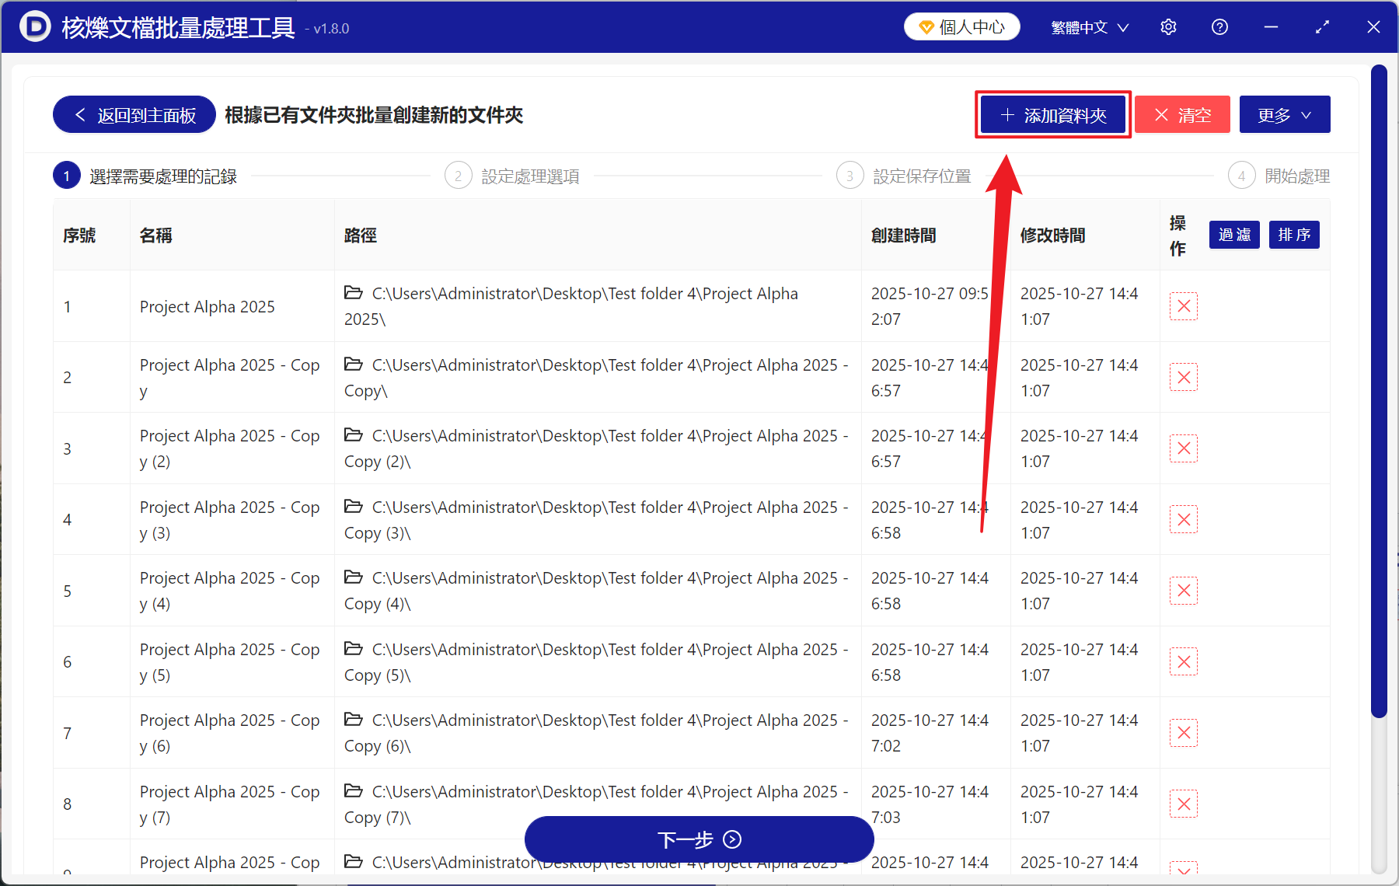Open the X icon inside the 清空 button
Image resolution: width=1399 pixels, height=886 pixels.
click(1162, 114)
